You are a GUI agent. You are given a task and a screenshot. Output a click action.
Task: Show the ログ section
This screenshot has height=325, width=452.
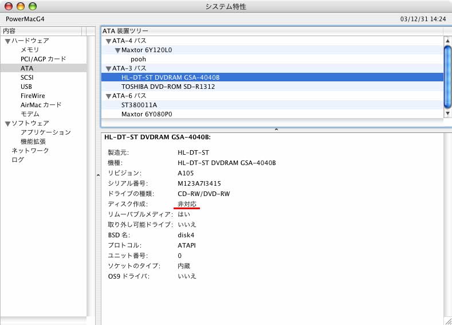[18, 160]
